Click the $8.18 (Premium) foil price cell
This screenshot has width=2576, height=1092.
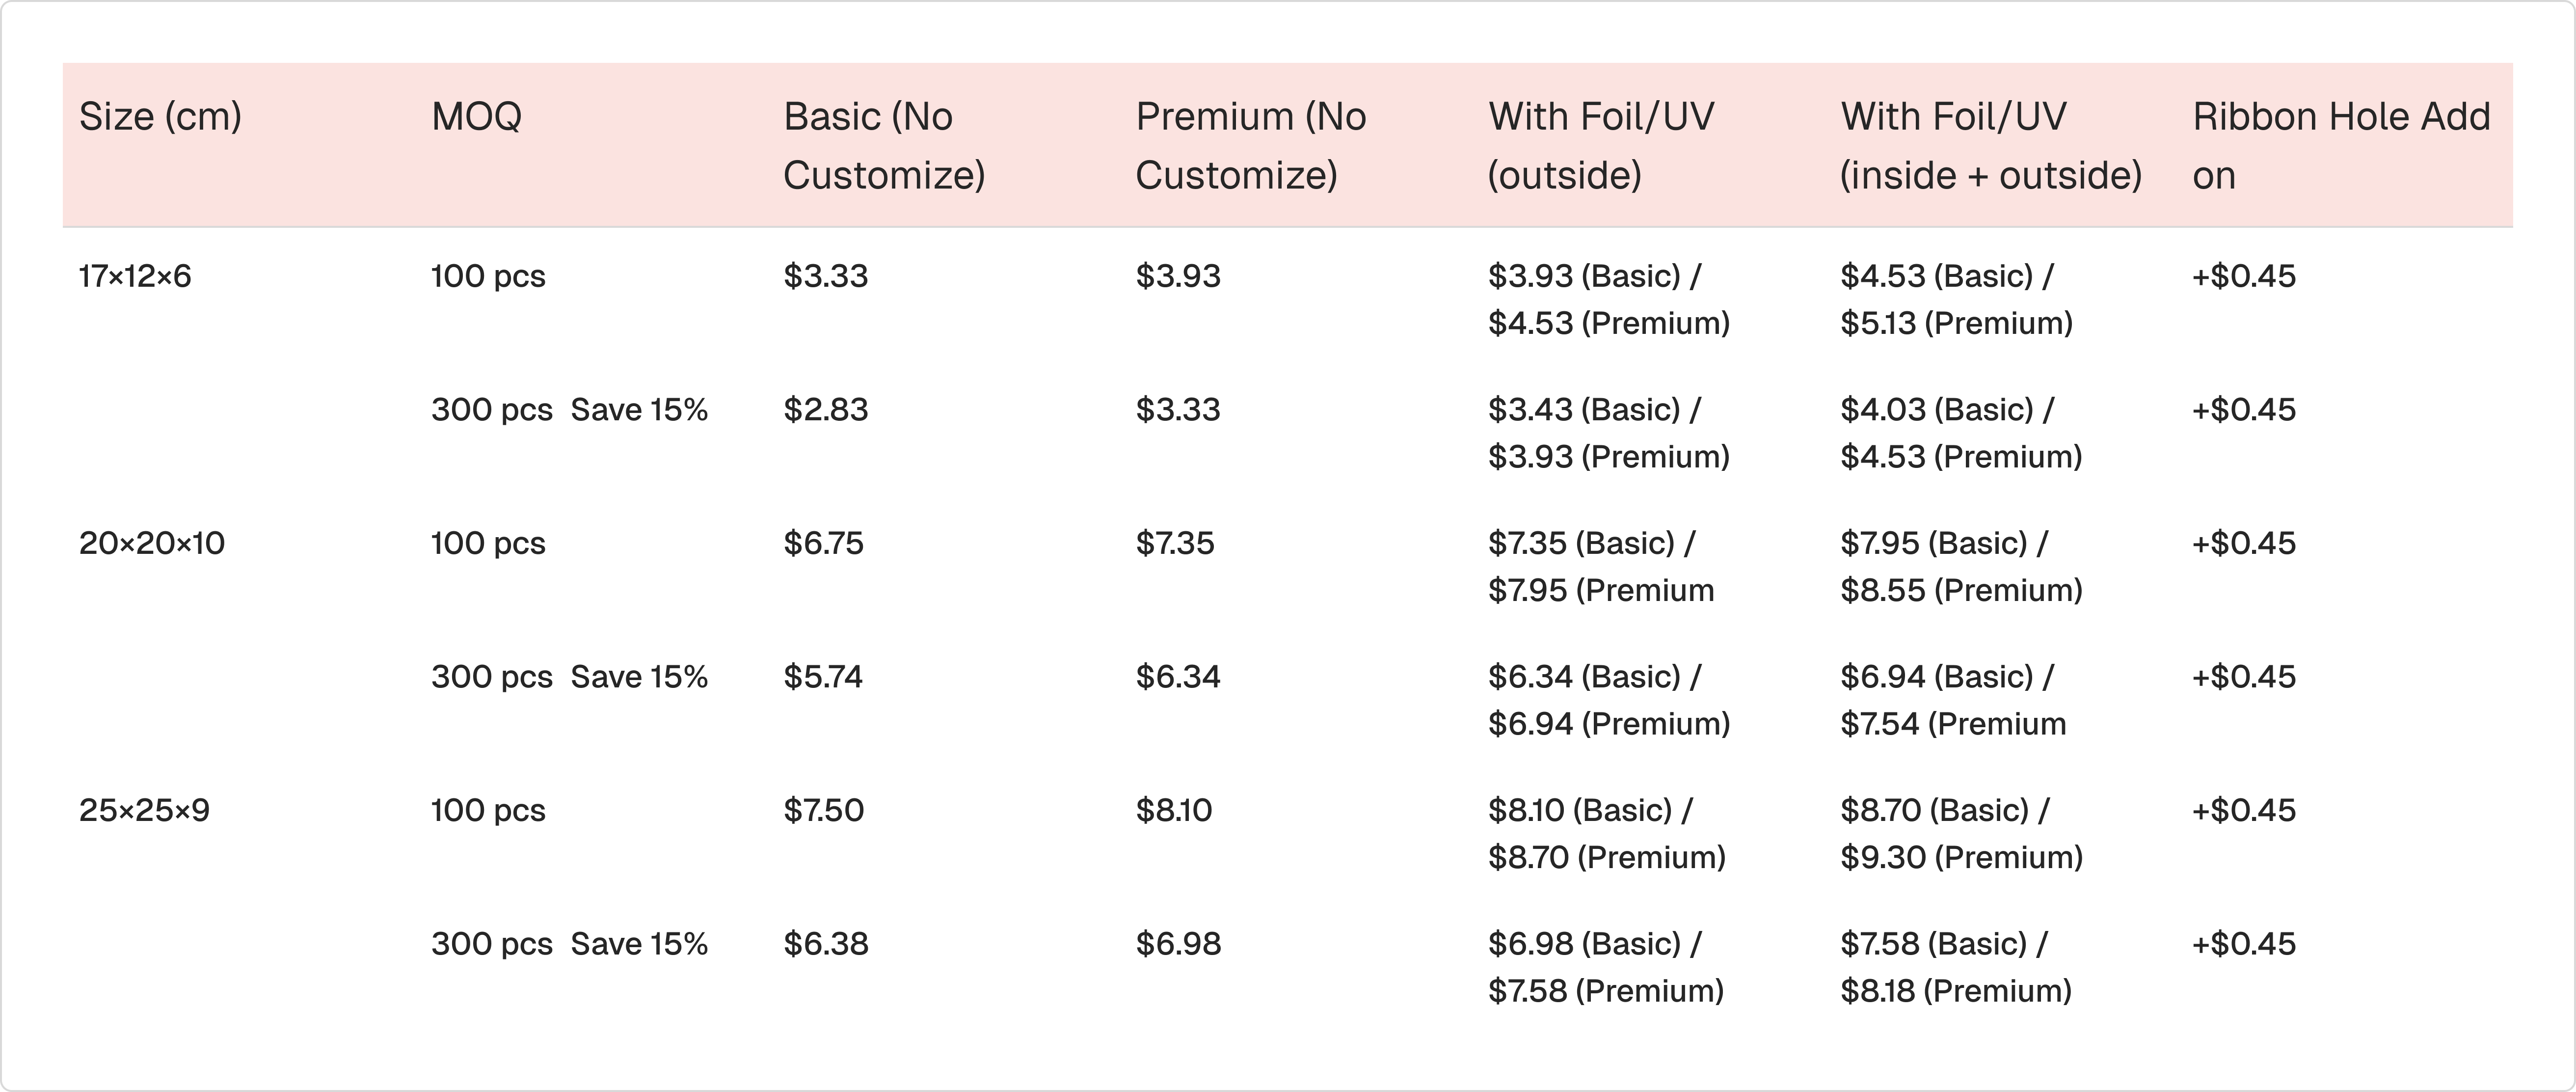coord(1955,991)
